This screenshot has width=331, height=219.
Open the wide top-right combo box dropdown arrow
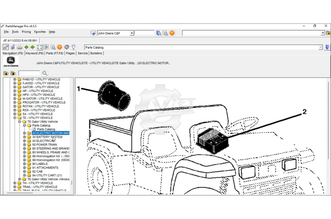click(x=323, y=33)
